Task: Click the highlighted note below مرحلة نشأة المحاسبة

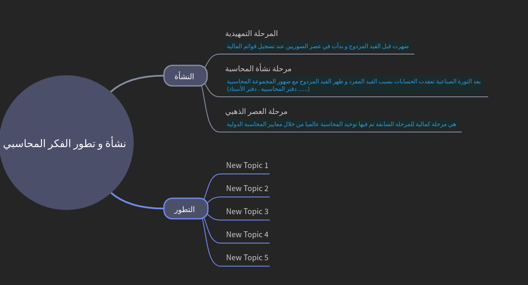Action: [354, 85]
